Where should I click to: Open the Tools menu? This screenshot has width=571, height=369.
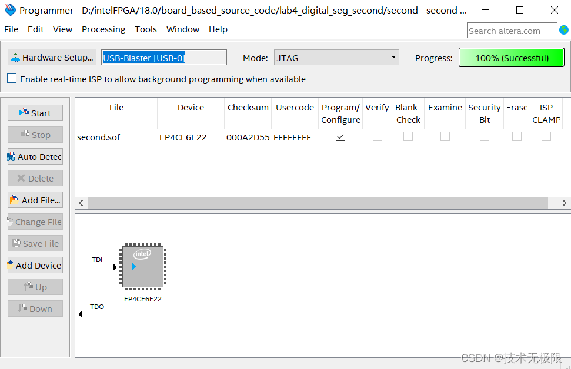(x=146, y=29)
